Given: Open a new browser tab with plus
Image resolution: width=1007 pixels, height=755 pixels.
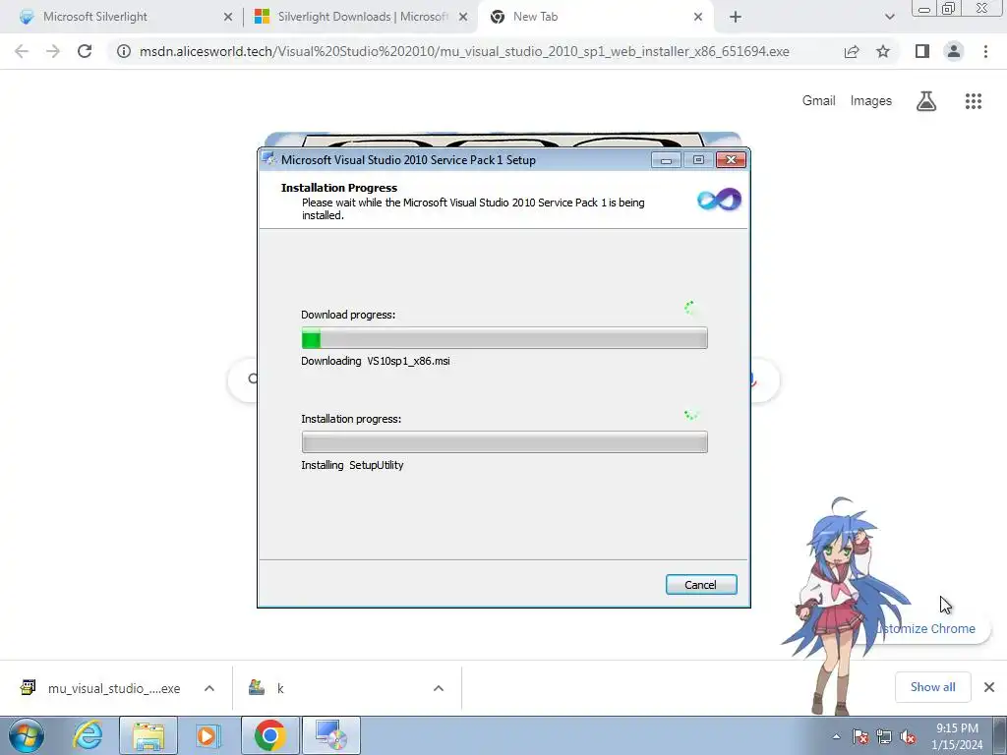Looking at the screenshot, I should (736, 17).
